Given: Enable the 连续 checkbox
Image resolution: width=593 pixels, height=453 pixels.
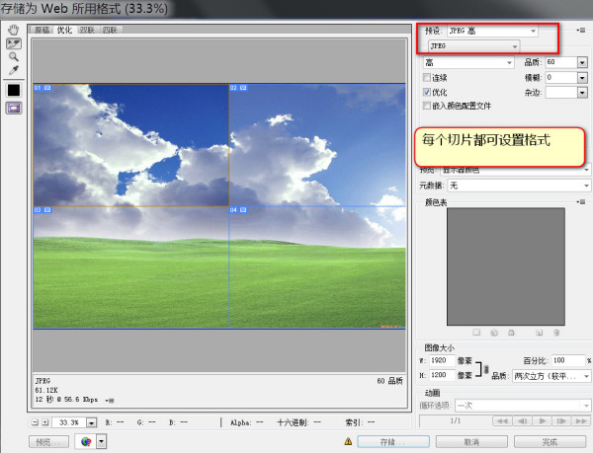Looking at the screenshot, I should 427,77.
